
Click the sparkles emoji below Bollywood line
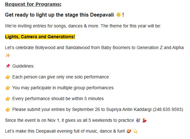click(8, 55)
